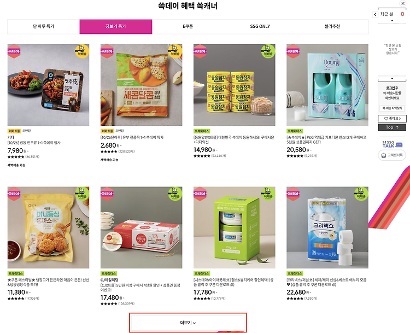The image size is (410, 333).
Task: Click the 쓱데이 badge on 동원참치 product
Action: pyautogui.click(x=200, y=51)
